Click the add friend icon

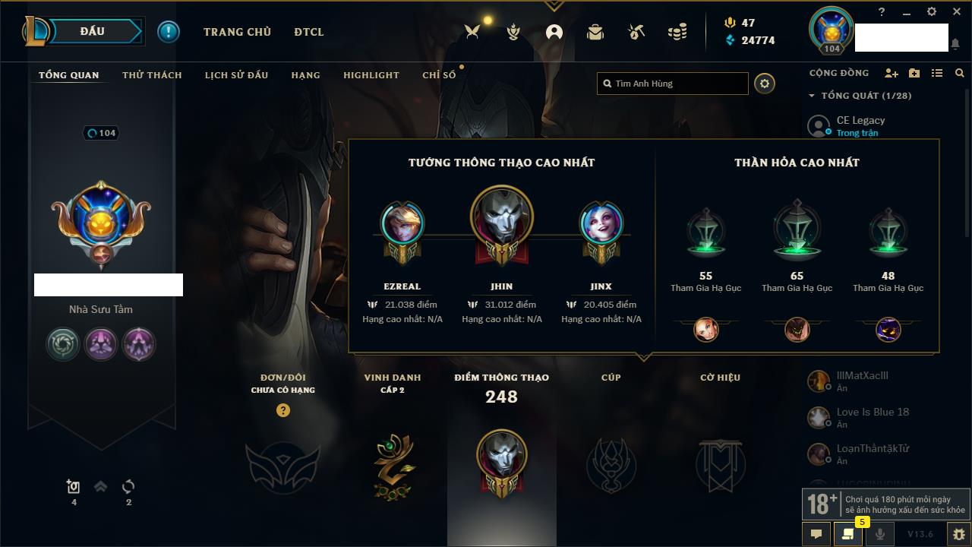coord(892,73)
